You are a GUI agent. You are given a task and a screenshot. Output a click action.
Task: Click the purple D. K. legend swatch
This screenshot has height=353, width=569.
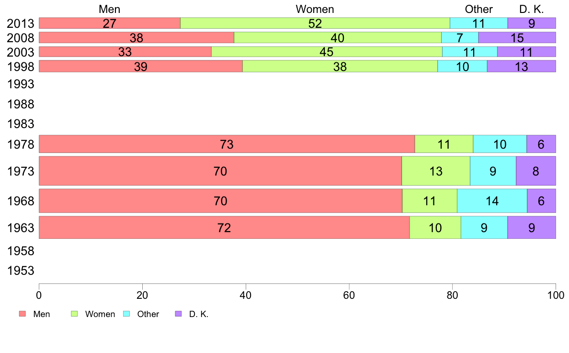pos(178,314)
